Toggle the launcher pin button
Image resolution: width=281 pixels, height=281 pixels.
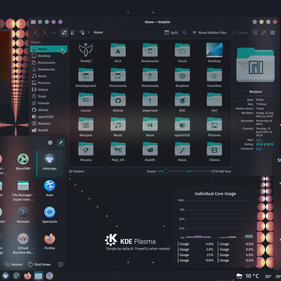click(x=60, y=143)
